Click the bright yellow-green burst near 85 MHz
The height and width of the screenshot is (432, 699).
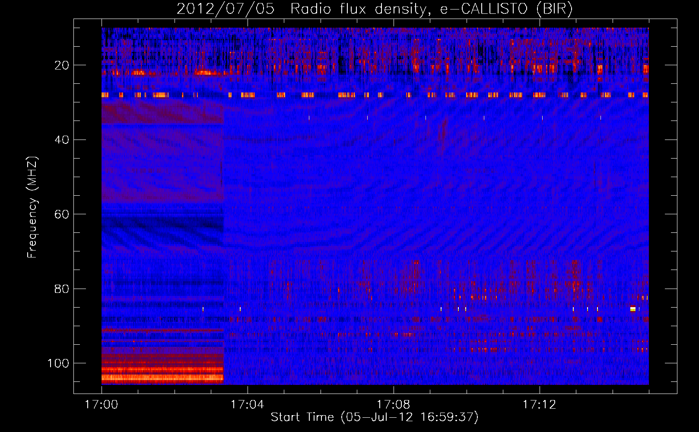(633, 309)
